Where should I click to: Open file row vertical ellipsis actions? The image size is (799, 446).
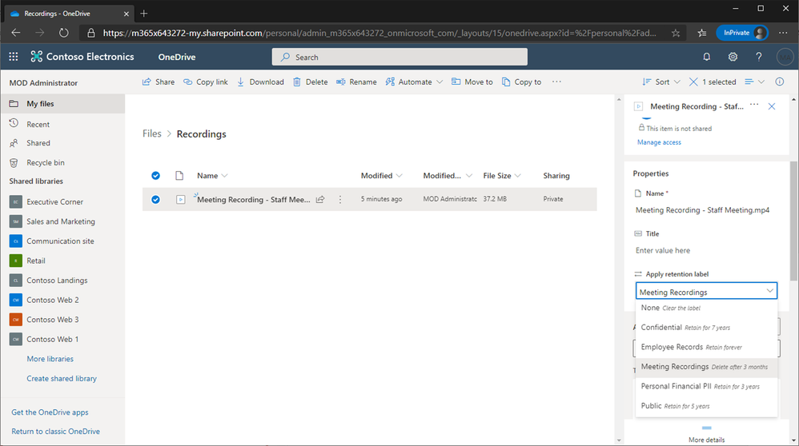(x=340, y=199)
